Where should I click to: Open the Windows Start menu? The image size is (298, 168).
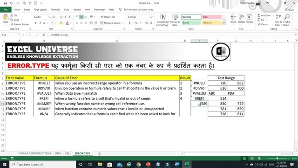point(5,164)
